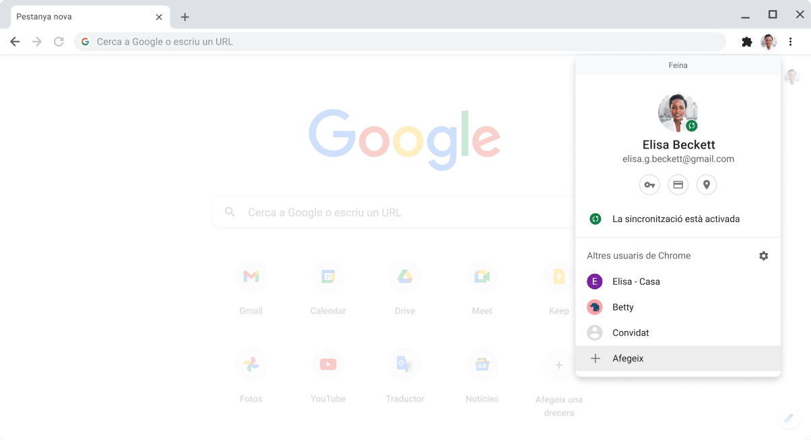Viewport: 811px width, 440px height.
Task: Click Altres usuaris de Chrome label
Action: click(639, 256)
